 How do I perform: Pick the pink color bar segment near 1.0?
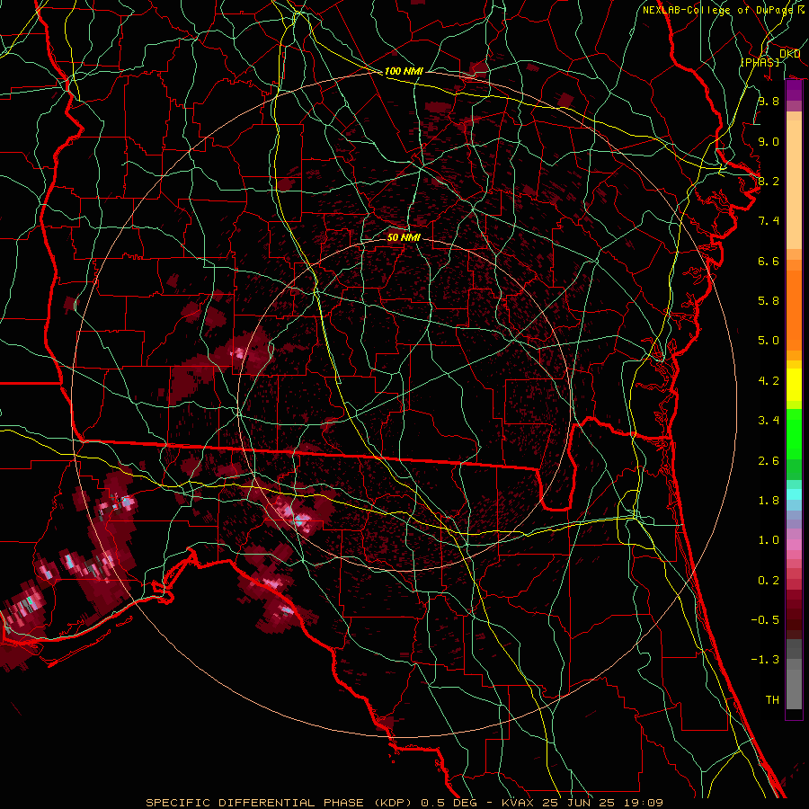pos(794,544)
